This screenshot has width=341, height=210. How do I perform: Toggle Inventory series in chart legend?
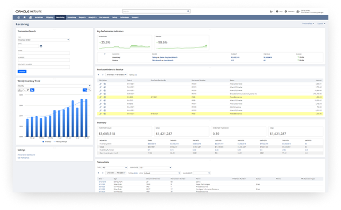pos(46,141)
